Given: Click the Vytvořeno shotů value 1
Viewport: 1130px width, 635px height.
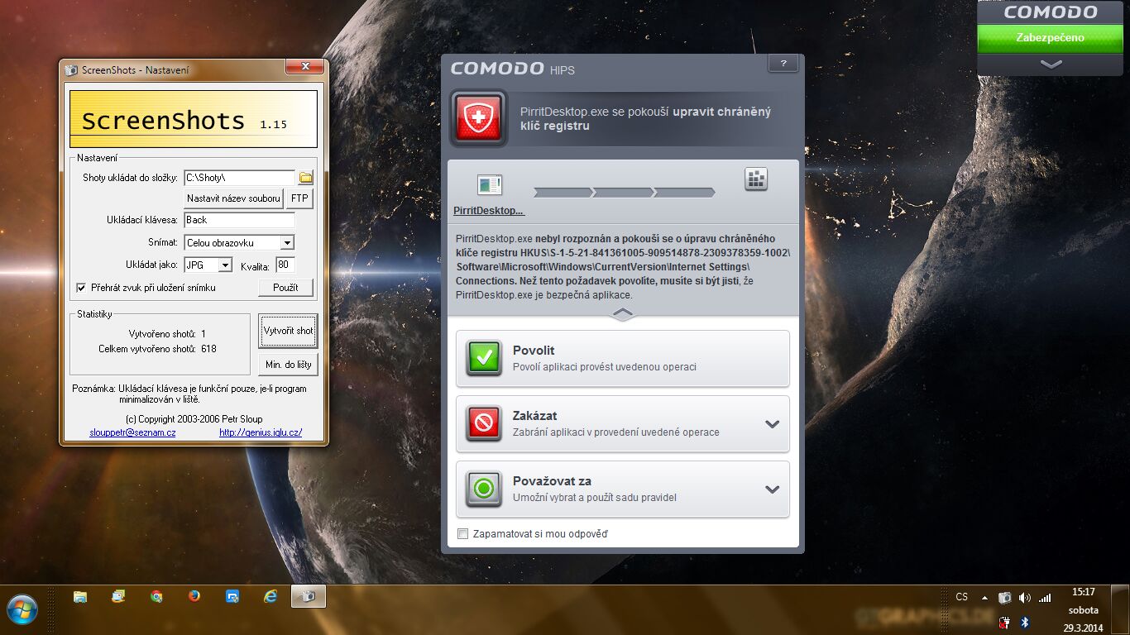Looking at the screenshot, I should 203,334.
